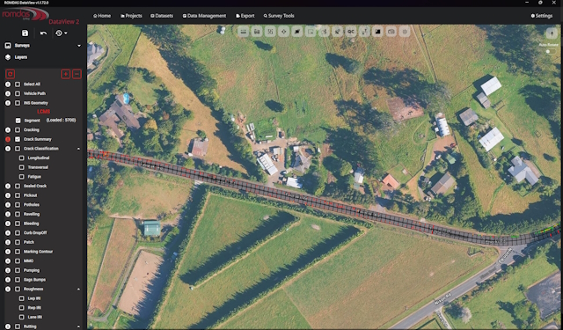This screenshot has height=330, width=563.
Task: Enable the Pumping checkbox
Action: coord(18,270)
